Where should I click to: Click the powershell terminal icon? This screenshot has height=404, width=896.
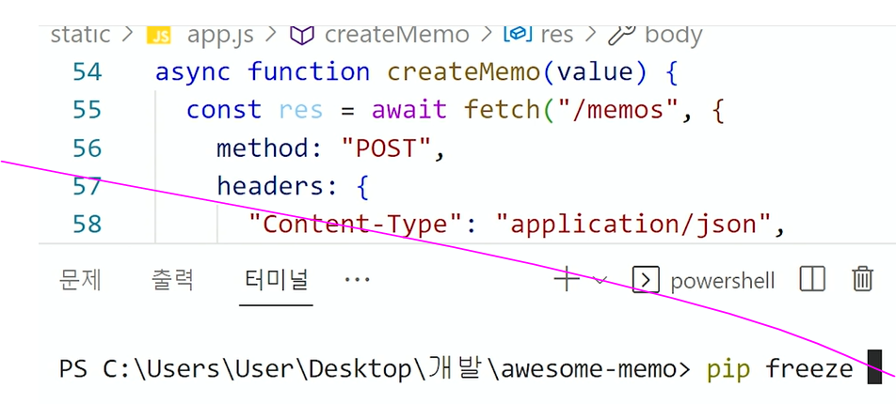point(647,280)
